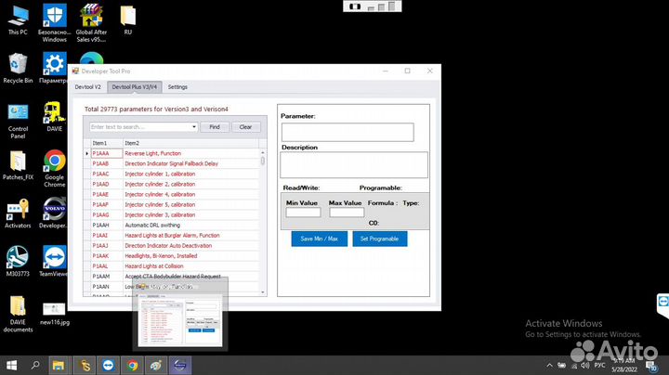Open File Explorer from taskbar
The height and width of the screenshot is (375, 669).
(58, 365)
